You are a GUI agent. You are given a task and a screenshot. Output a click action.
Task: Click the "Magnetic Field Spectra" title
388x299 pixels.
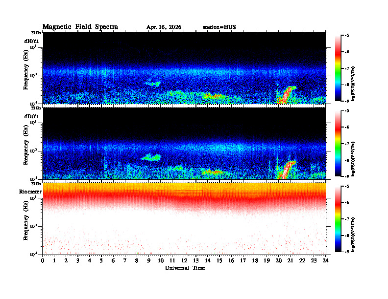pos(80,27)
